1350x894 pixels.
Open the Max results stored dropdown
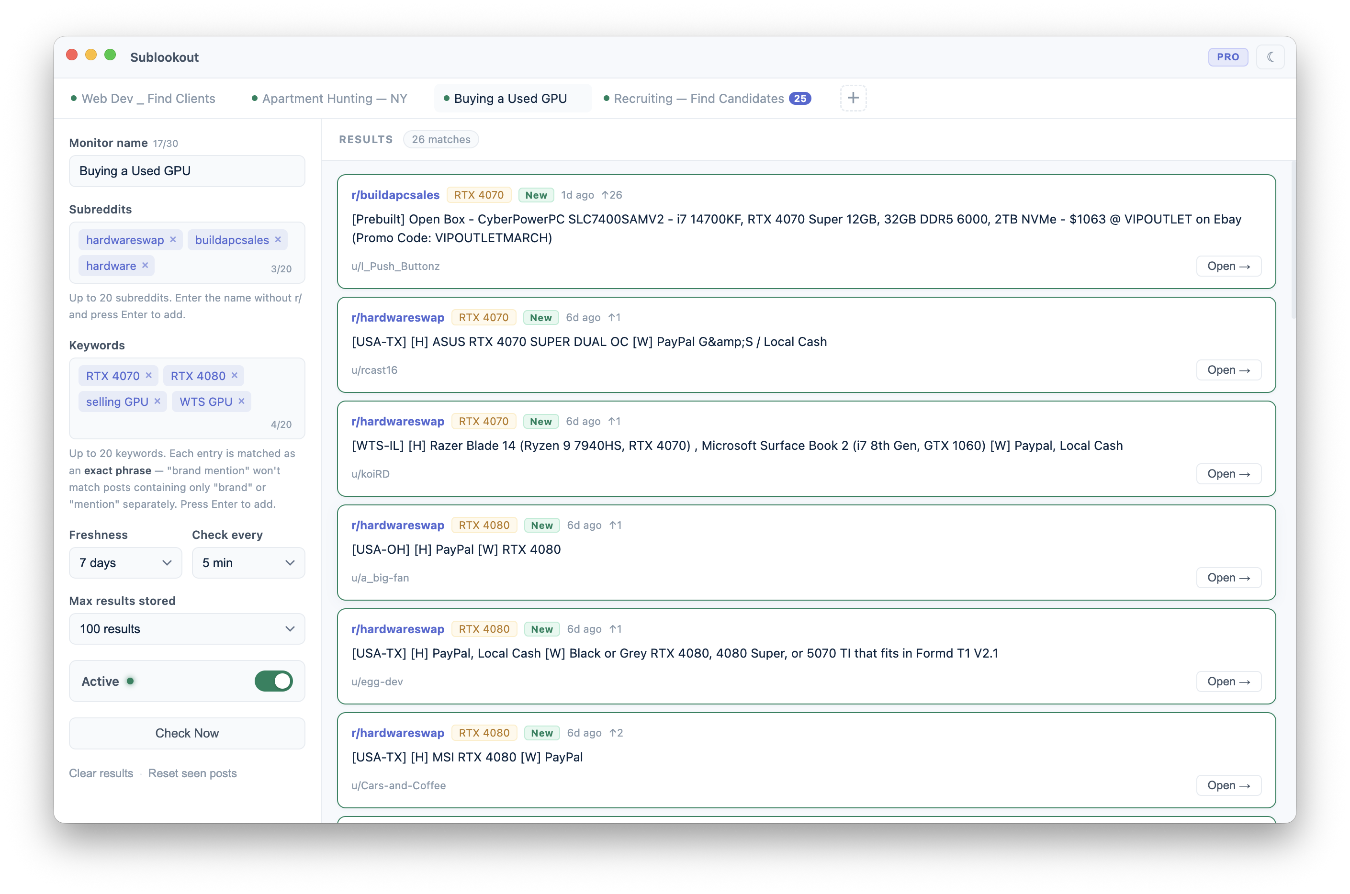pyautogui.click(x=187, y=629)
